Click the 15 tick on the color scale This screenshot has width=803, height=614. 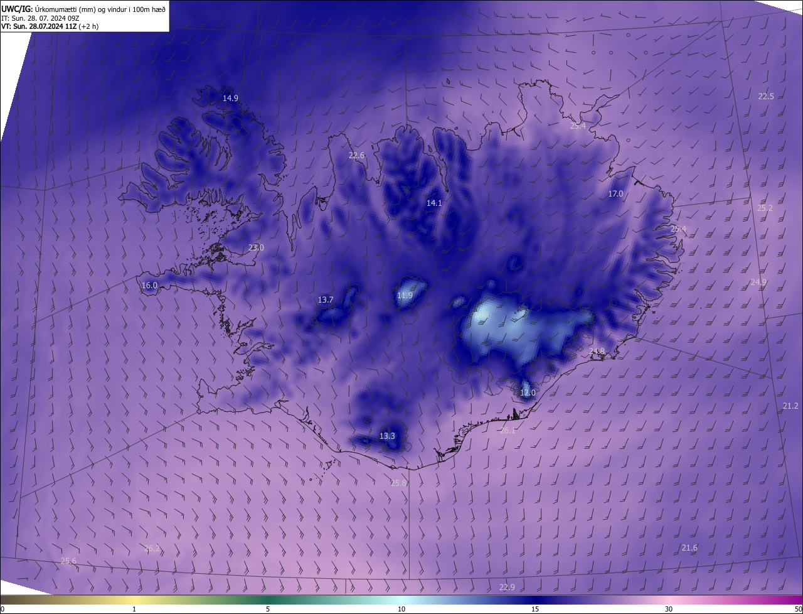pyautogui.click(x=535, y=609)
